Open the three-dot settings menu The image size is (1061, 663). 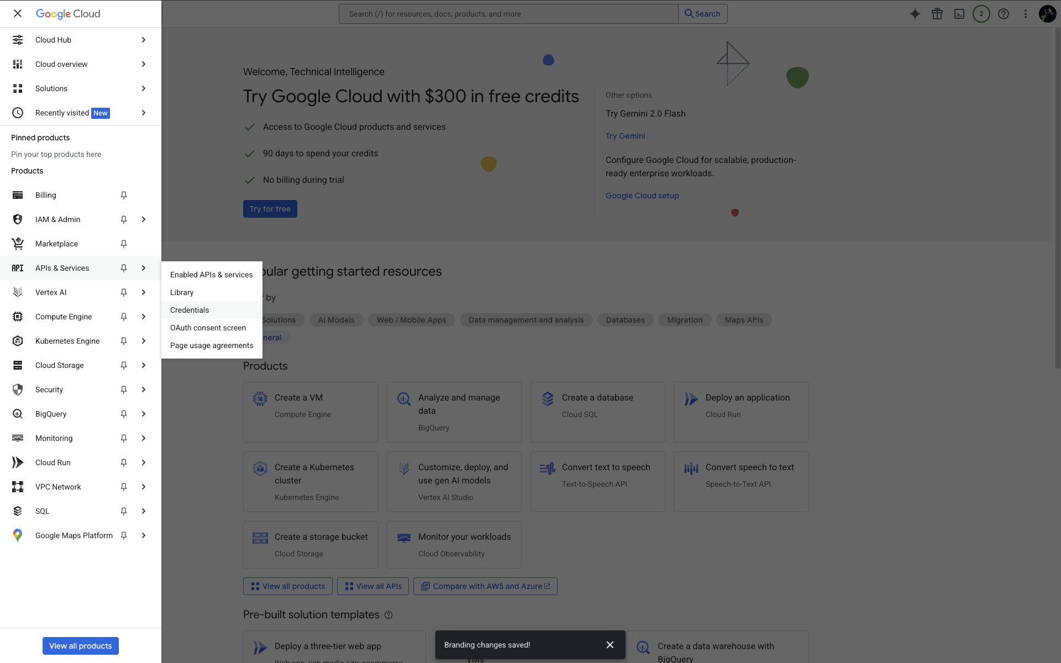(1026, 14)
